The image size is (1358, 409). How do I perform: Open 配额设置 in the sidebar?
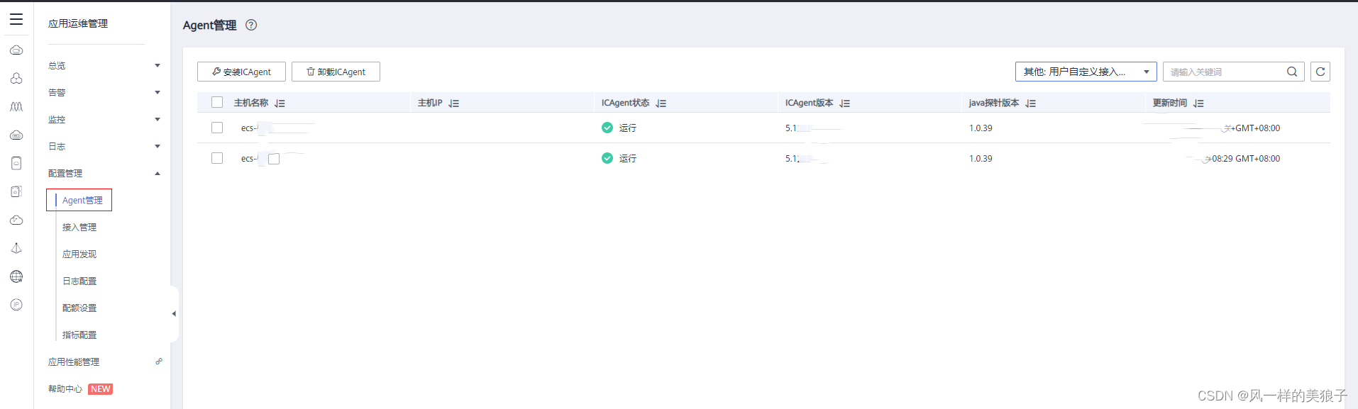79,308
